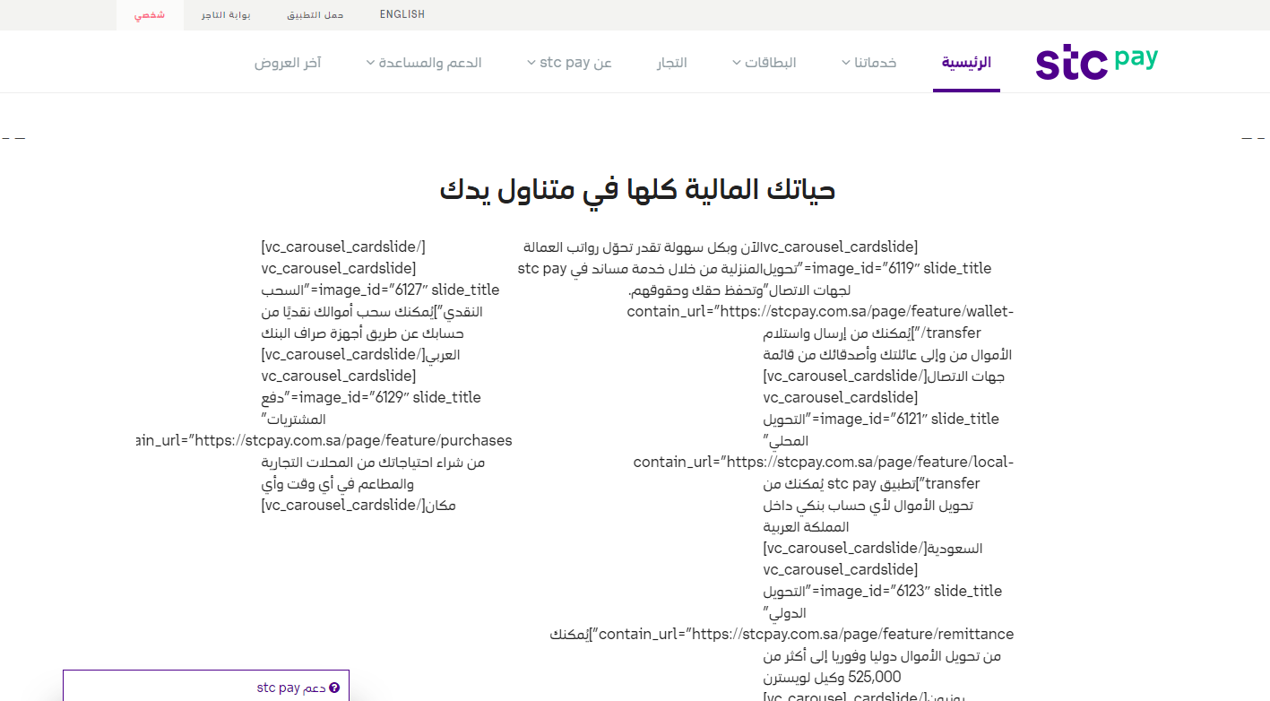Open the دعم stc pay support widget
Screen dimensions: 1270x701
[x=205, y=686]
